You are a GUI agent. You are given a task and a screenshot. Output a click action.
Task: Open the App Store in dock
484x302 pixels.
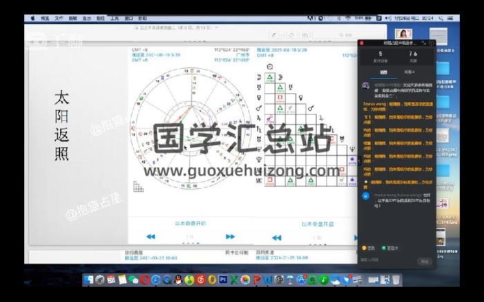[x=301, y=280]
